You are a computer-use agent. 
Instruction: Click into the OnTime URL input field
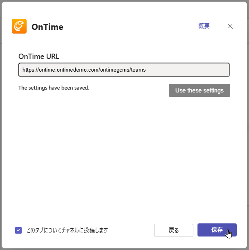[124, 70]
